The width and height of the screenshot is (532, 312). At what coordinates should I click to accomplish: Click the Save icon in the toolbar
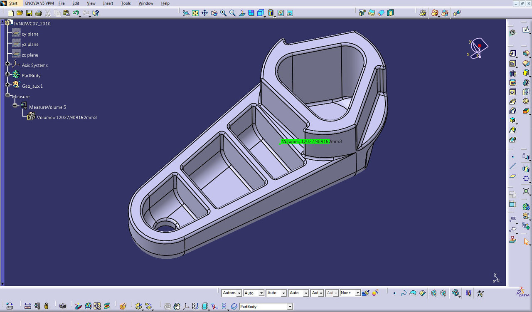click(x=29, y=13)
